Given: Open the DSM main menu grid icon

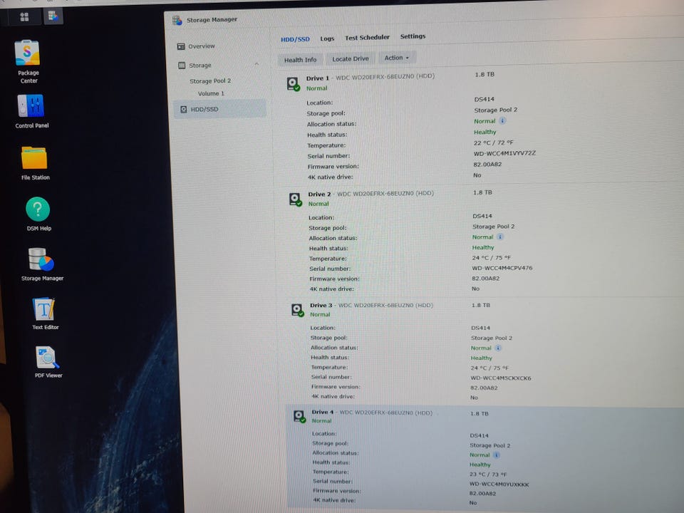Looking at the screenshot, I should 24,17.
